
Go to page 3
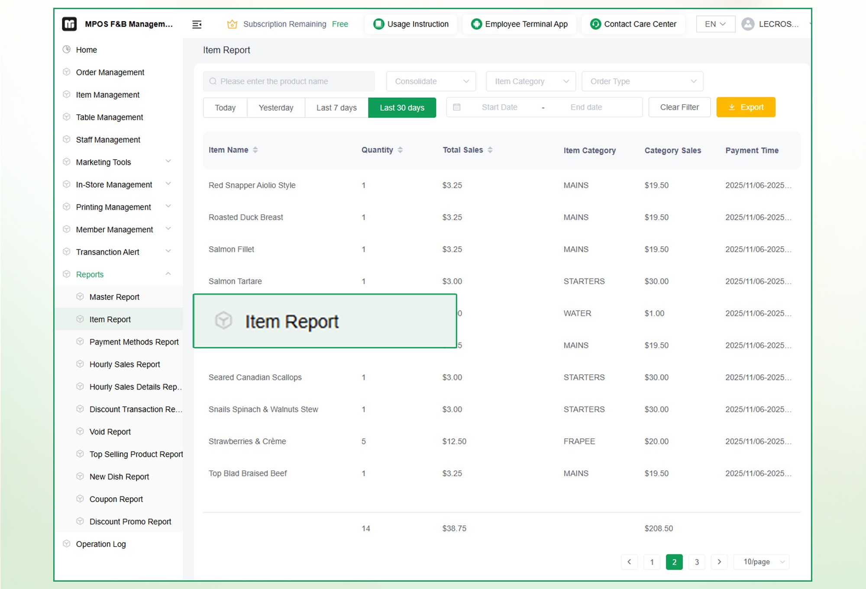tap(697, 562)
